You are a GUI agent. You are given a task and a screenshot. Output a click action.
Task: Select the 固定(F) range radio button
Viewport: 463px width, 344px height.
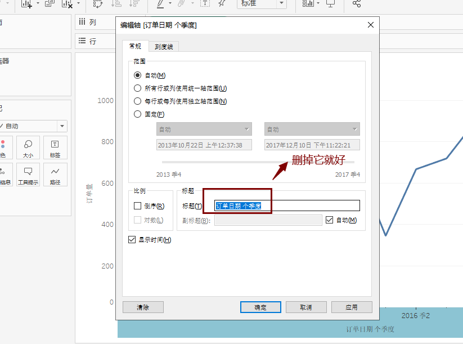[137, 114]
